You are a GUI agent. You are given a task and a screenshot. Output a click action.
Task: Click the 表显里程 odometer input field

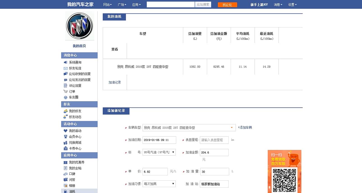pos(214,140)
